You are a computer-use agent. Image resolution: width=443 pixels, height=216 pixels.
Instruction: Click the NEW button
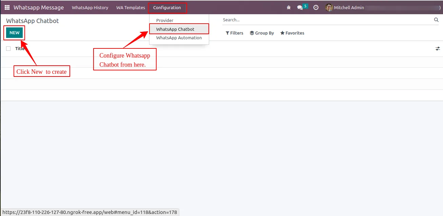coord(15,33)
